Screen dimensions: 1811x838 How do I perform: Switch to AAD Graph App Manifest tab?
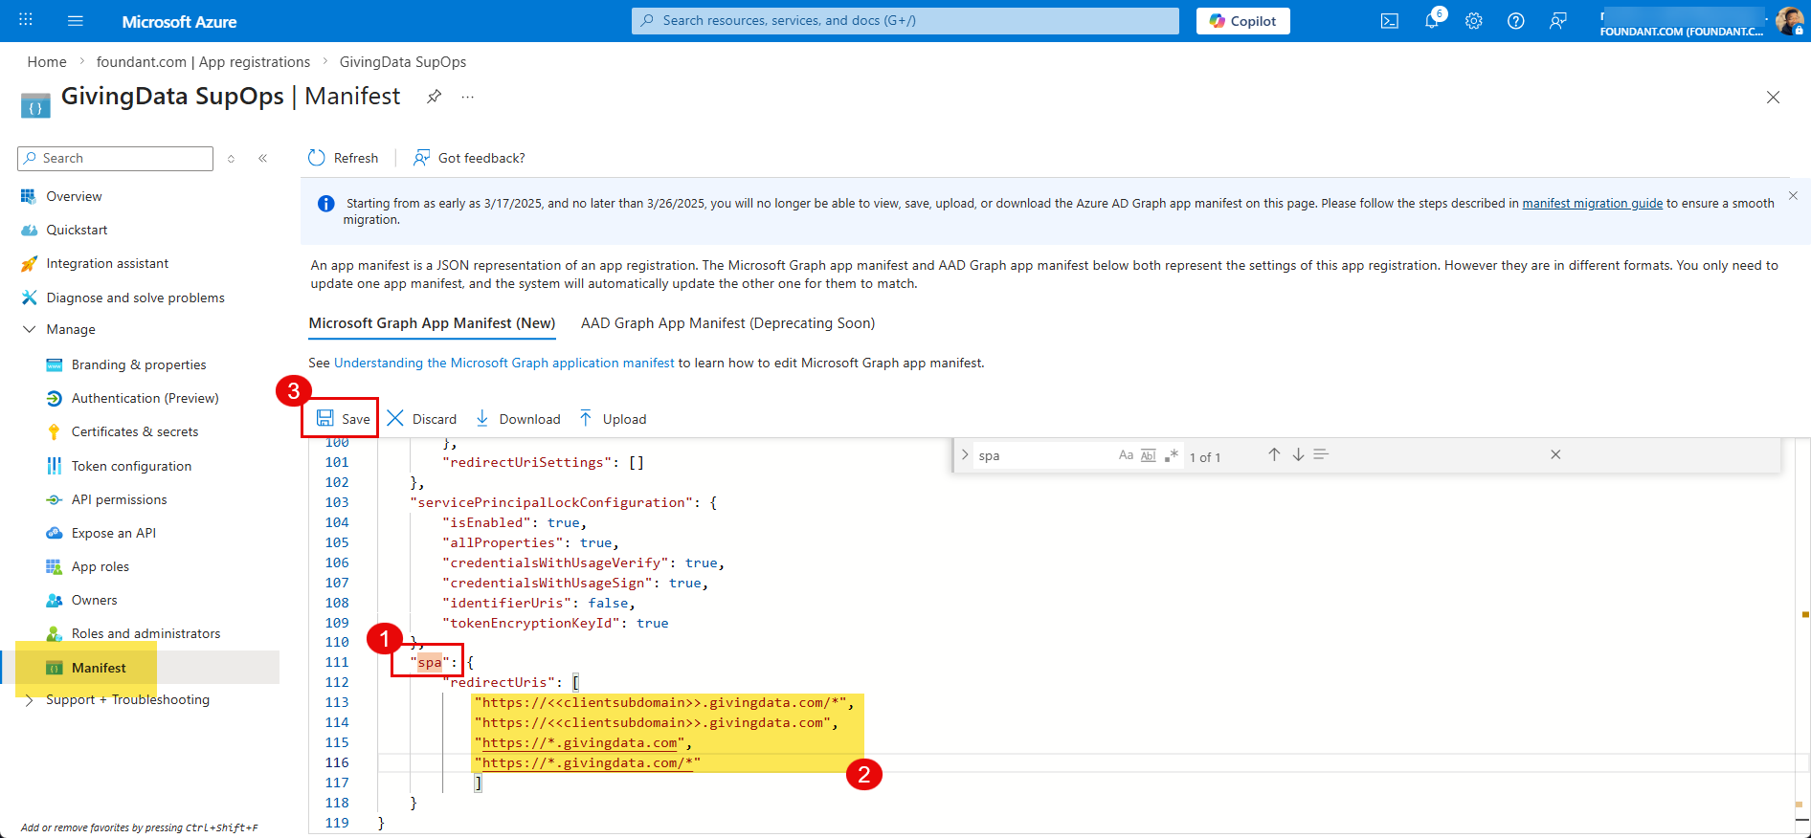pos(728,323)
